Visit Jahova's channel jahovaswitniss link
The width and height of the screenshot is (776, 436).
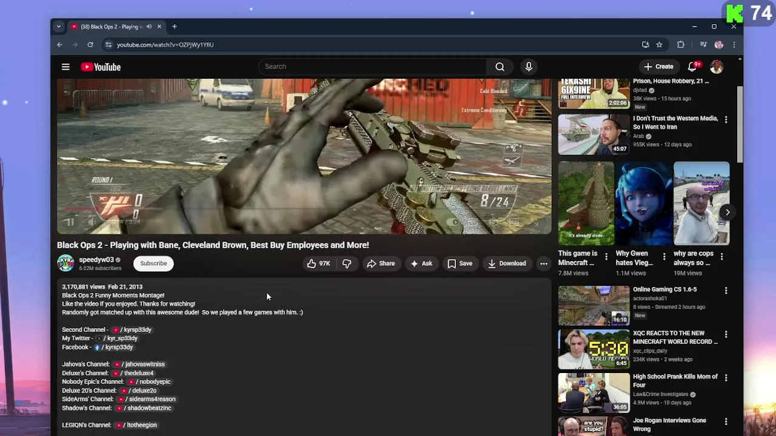pyautogui.click(x=139, y=365)
